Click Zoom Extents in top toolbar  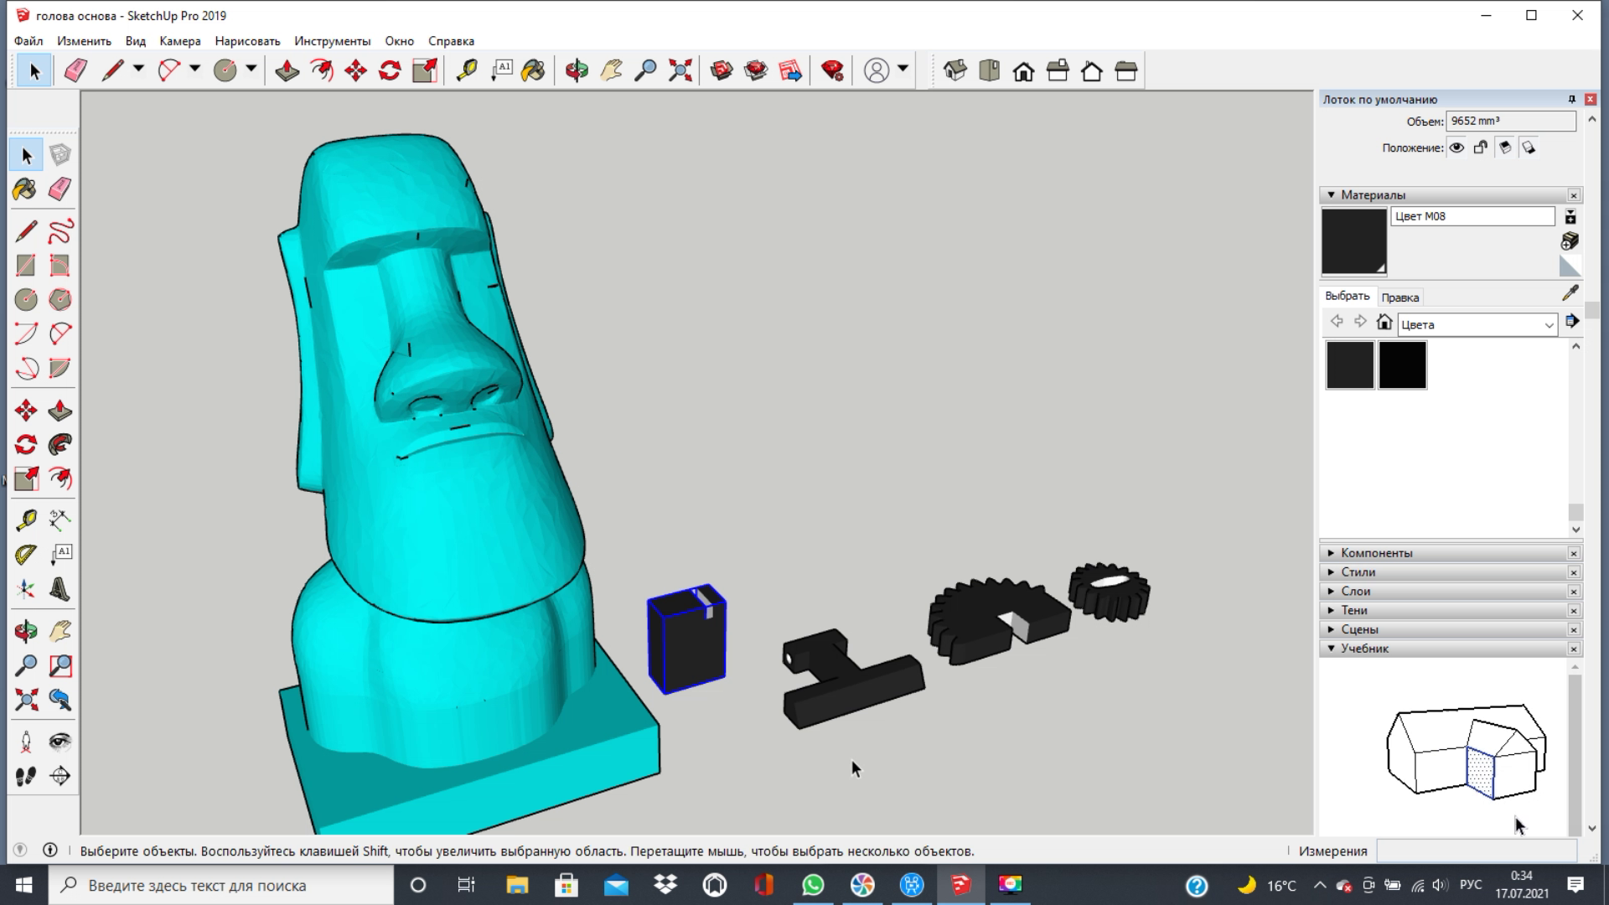click(680, 70)
